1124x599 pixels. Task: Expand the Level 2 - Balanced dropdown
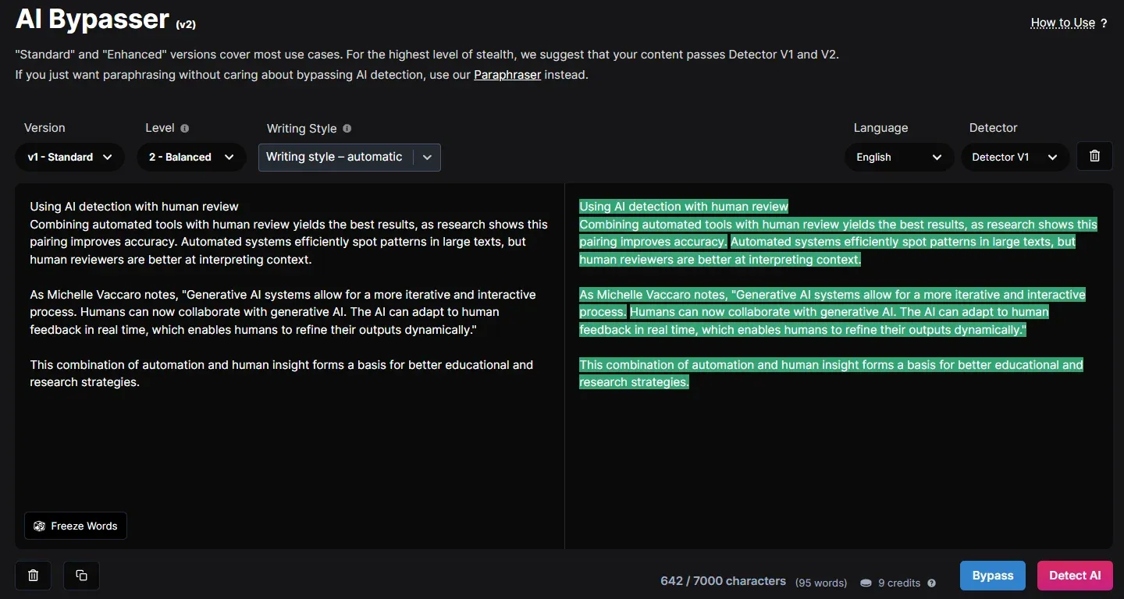pyautogui.click(x=191, y=157)
